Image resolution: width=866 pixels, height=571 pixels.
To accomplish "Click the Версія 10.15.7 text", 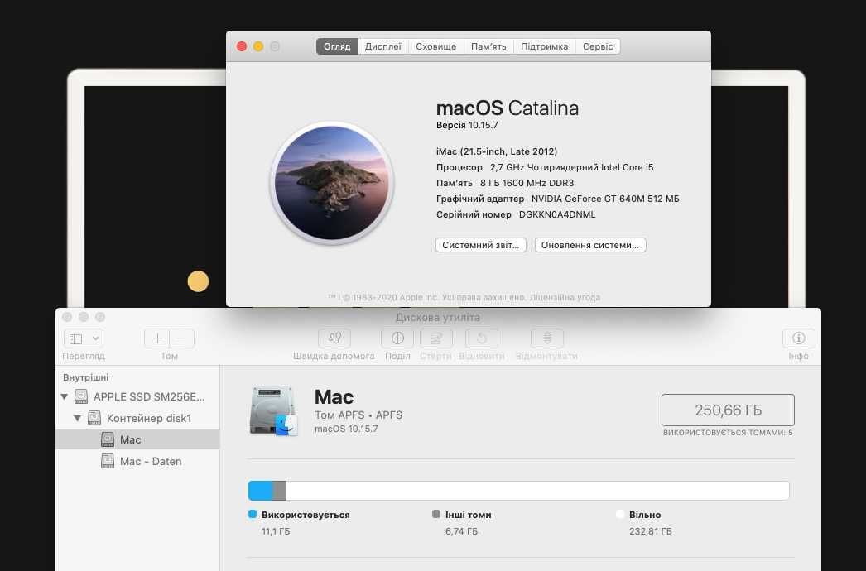I will [467, 125].
